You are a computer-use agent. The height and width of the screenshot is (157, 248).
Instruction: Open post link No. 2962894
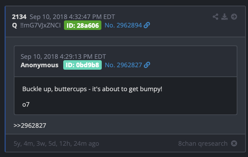point(123,25)
